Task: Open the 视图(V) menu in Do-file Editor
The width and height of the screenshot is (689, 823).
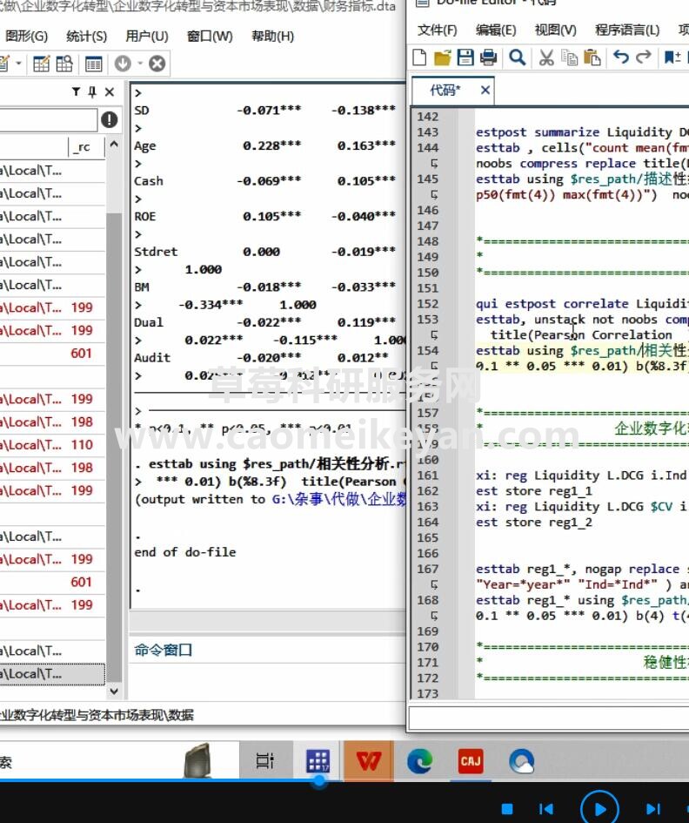Action: pos(555,30)
